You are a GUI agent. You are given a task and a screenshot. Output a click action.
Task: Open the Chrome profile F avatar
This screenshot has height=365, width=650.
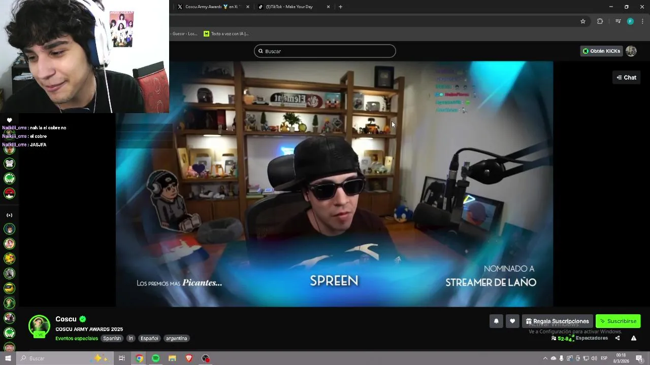[630, 21]
